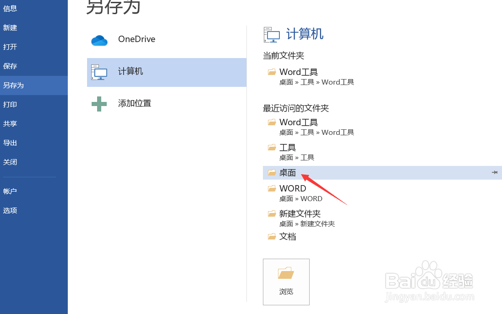Open the 信息 menu item

tap(10, 8)
